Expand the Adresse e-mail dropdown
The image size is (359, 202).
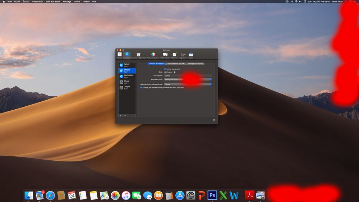[x=211, y=79]
